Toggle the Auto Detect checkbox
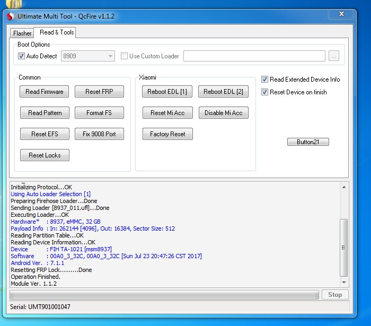371x326 pixels. 21,56
